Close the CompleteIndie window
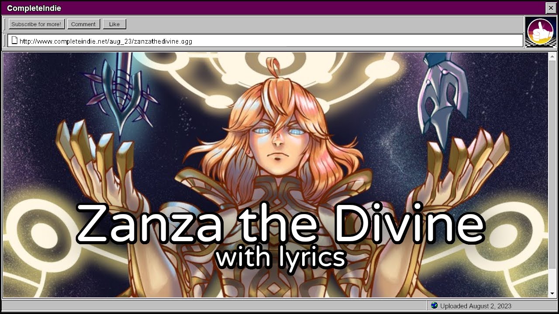The image size is (559, 314). point(551,8)
